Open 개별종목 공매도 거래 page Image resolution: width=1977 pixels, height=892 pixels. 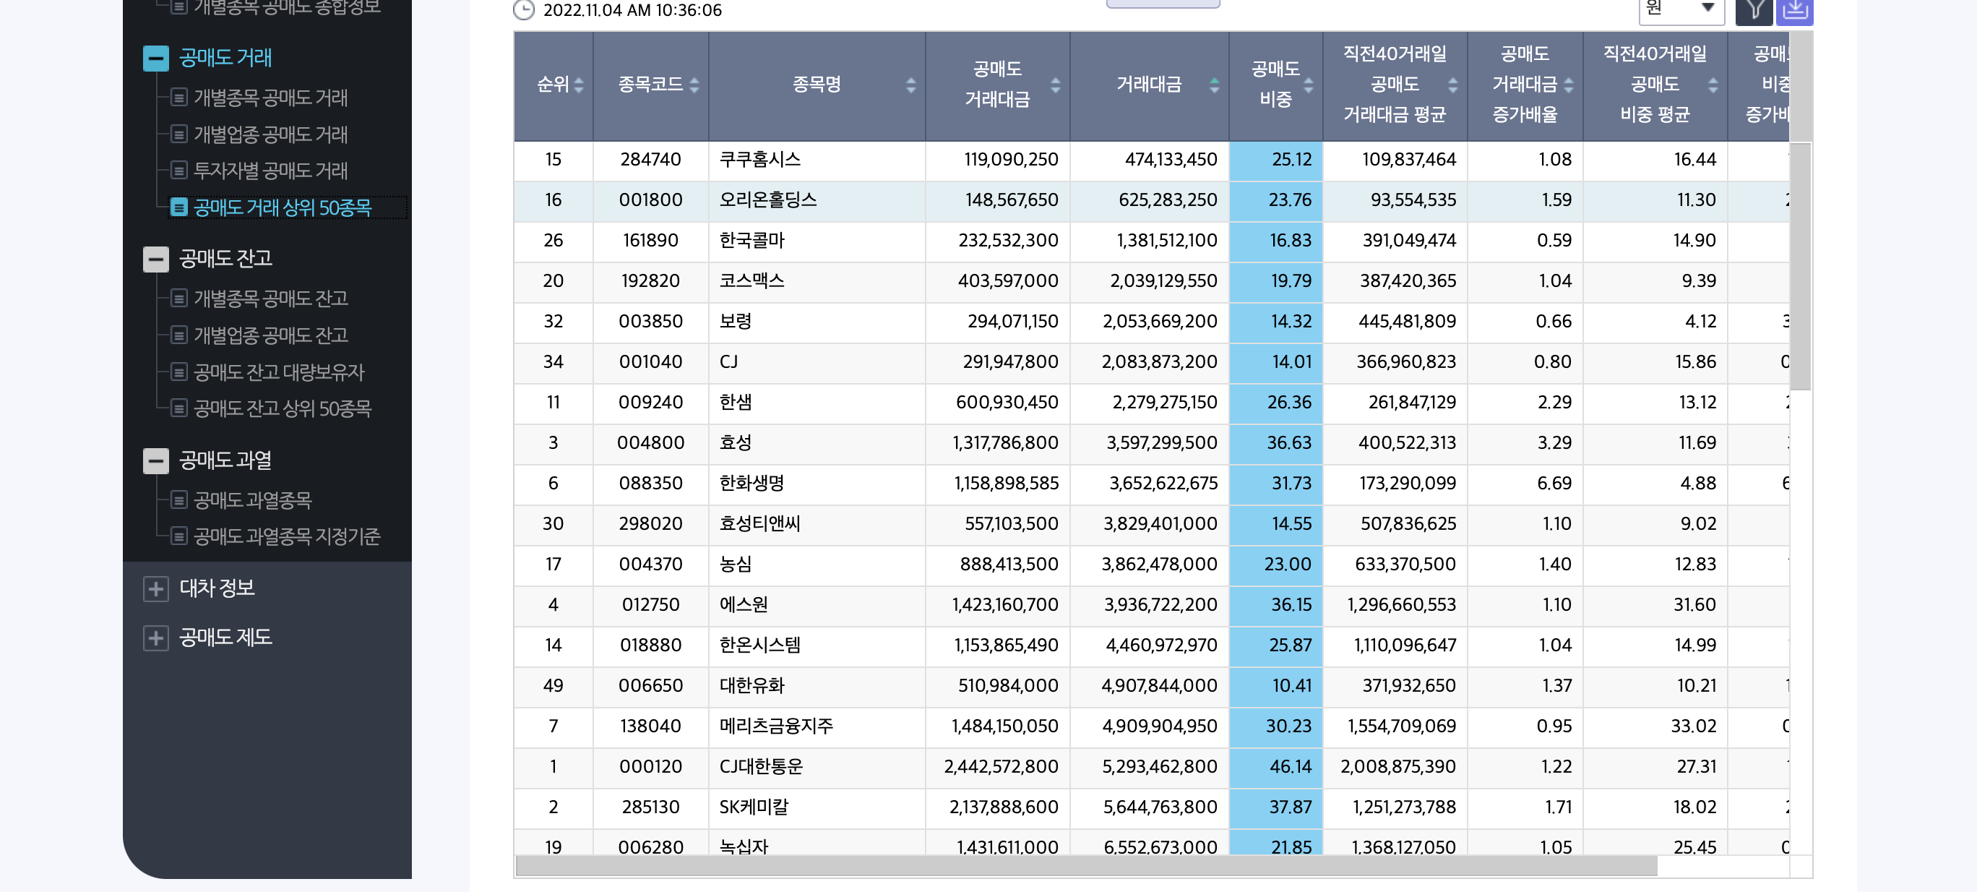tap(270, 98)
